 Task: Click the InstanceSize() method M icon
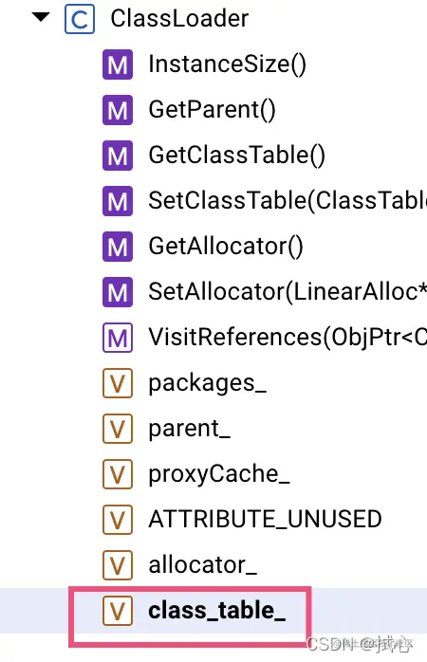tap(118, 64)
